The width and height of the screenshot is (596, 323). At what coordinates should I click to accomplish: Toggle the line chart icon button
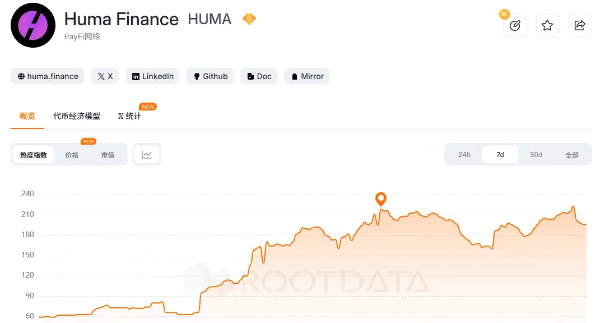click(147, 154)
